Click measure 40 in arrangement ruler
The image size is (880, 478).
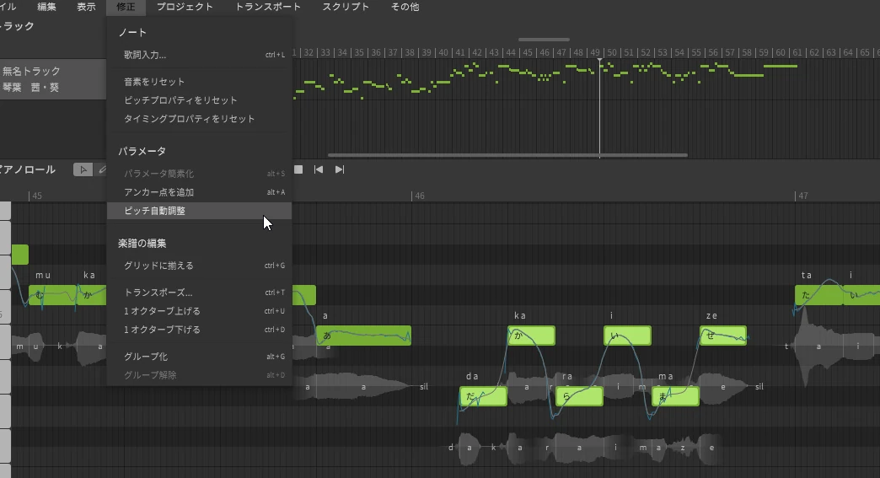443,52
